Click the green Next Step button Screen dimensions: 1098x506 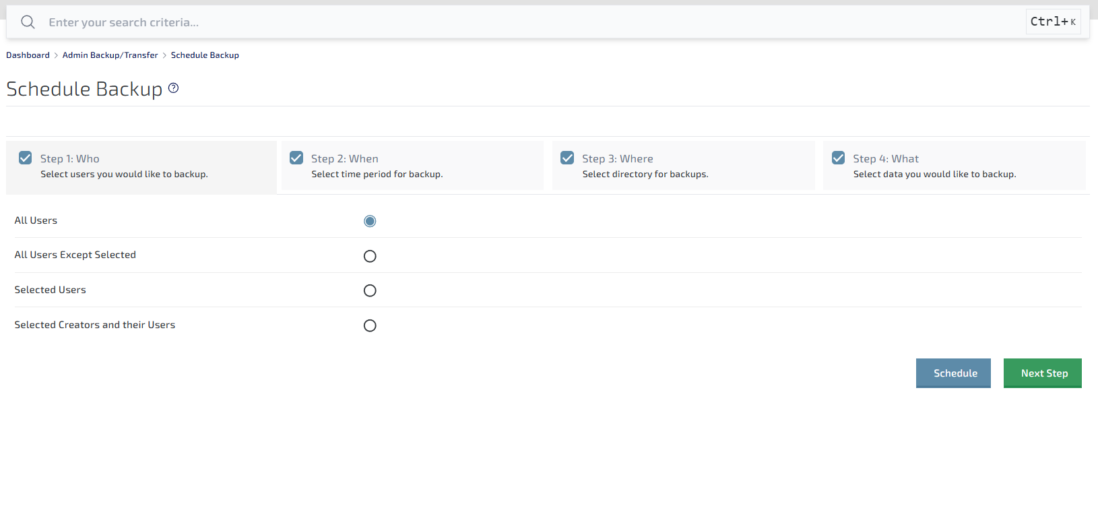1042,373
